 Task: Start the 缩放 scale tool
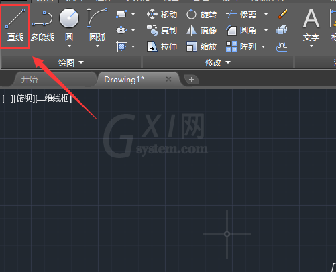point(201,46)
